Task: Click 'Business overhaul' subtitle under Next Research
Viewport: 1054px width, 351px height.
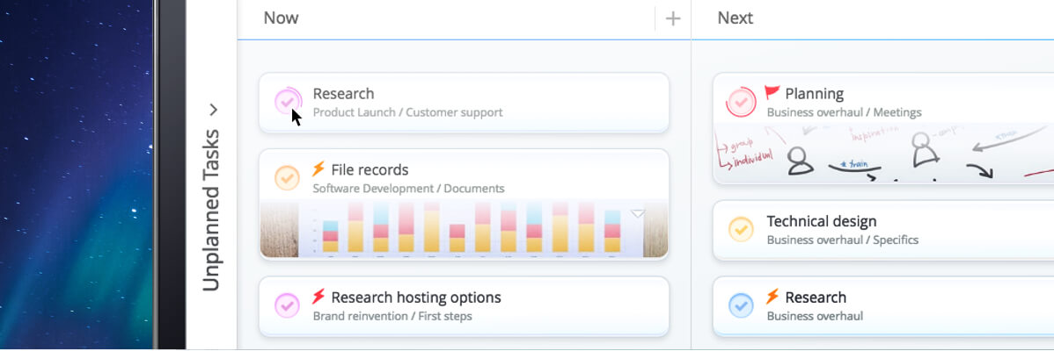Action: click(x=815, y=316)
